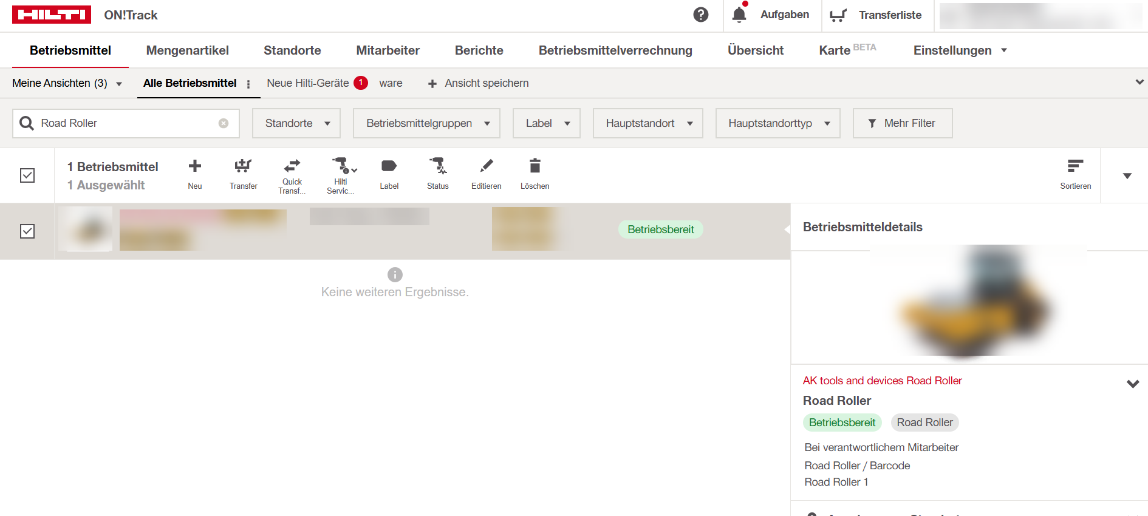This screenshot has height=516, width=1148.
Task: Open the Betriebsmittelverrechnung tab
Action: tap(615, 50)
